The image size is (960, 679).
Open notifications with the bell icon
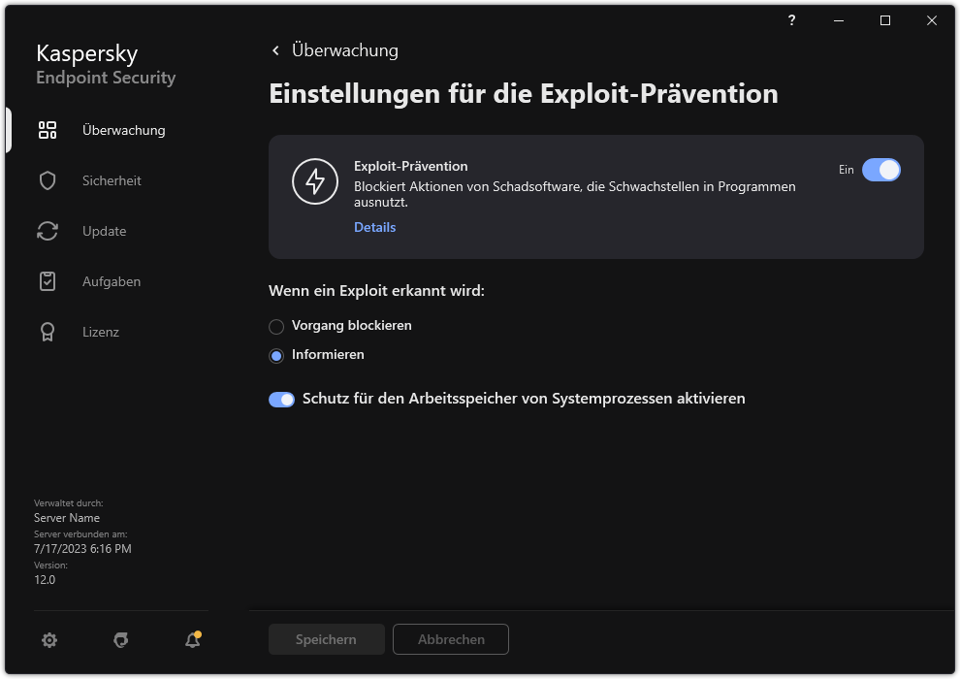pos(191,640)
